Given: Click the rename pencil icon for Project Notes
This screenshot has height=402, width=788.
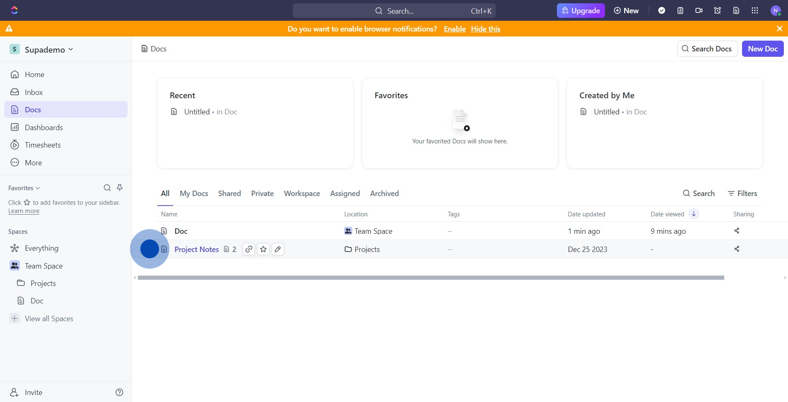Looking at the screenshot, I should (278, 249).
